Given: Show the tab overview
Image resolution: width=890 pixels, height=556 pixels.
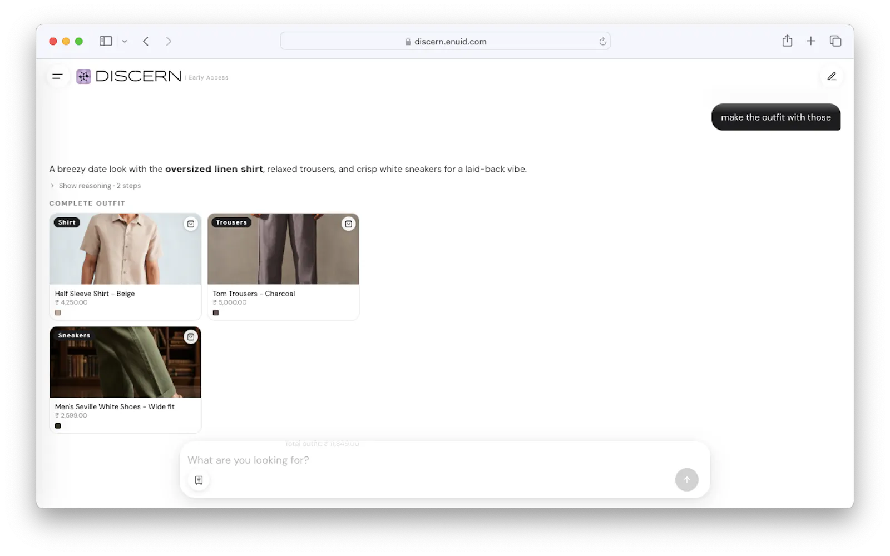Looking at the screenshot, I should pyautogui.click(x=835, y=41).
